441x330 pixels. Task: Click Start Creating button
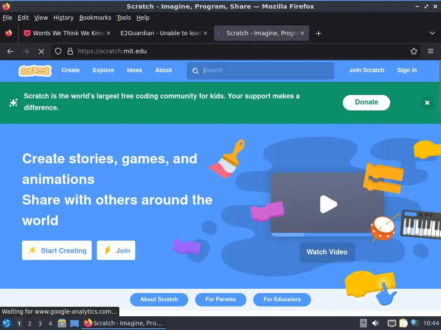tap(57, 251)
